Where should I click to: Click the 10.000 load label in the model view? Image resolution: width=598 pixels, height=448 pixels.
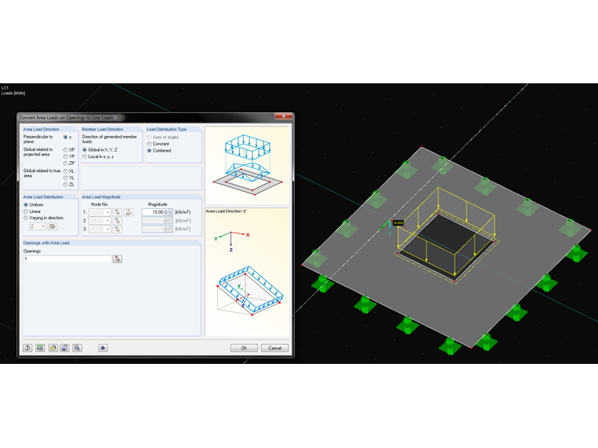(398, 223)
